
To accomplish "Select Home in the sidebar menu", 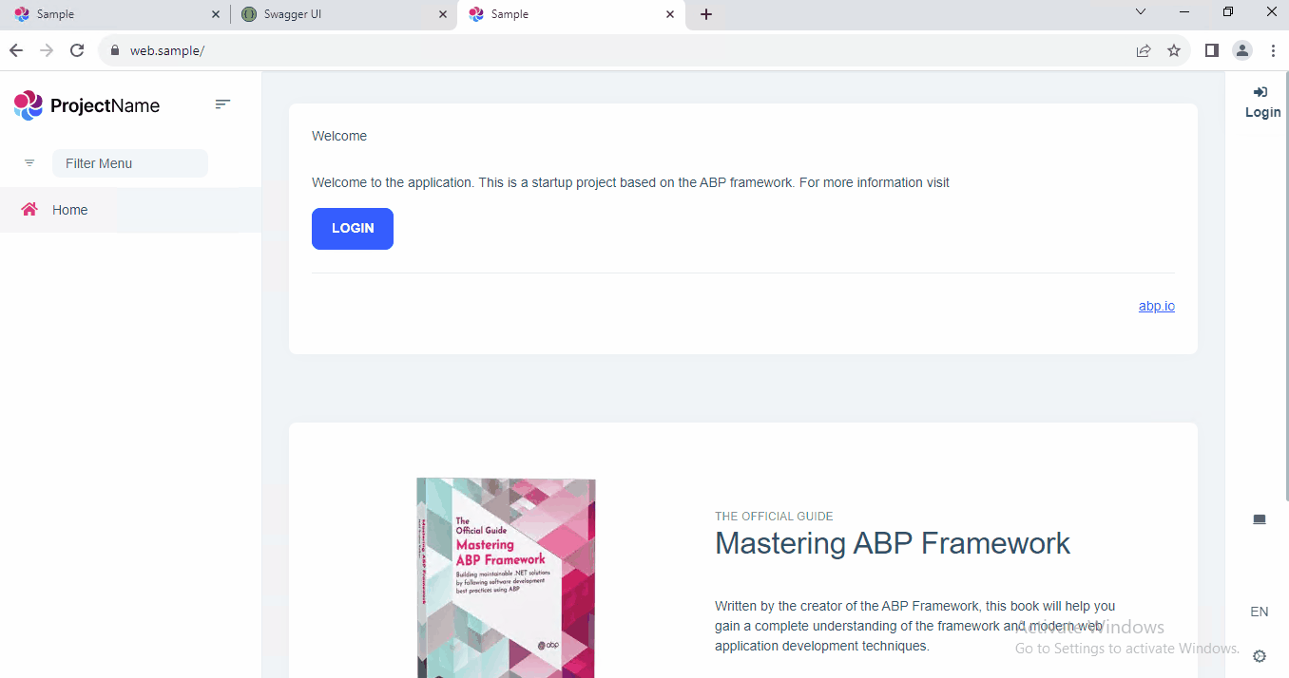I will click(x=130, y=210).
